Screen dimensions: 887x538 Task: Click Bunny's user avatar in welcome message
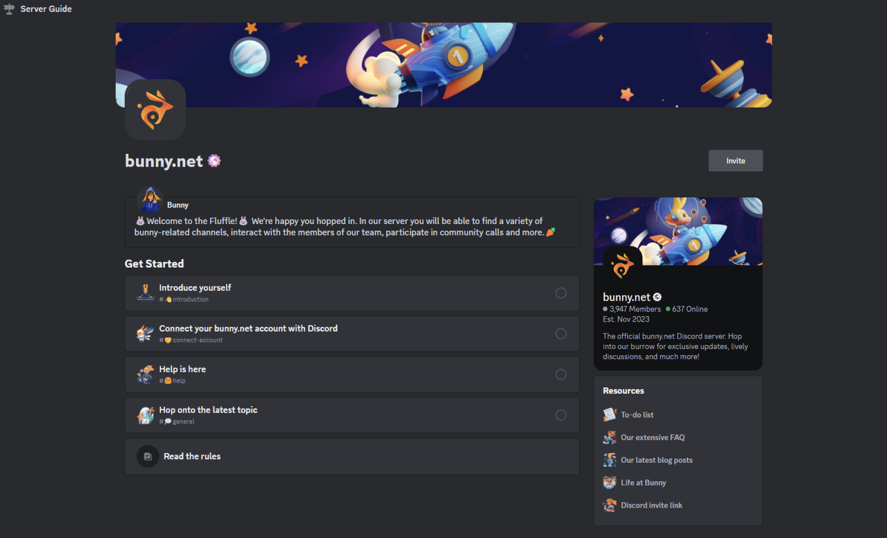click(x=151, y=200)
